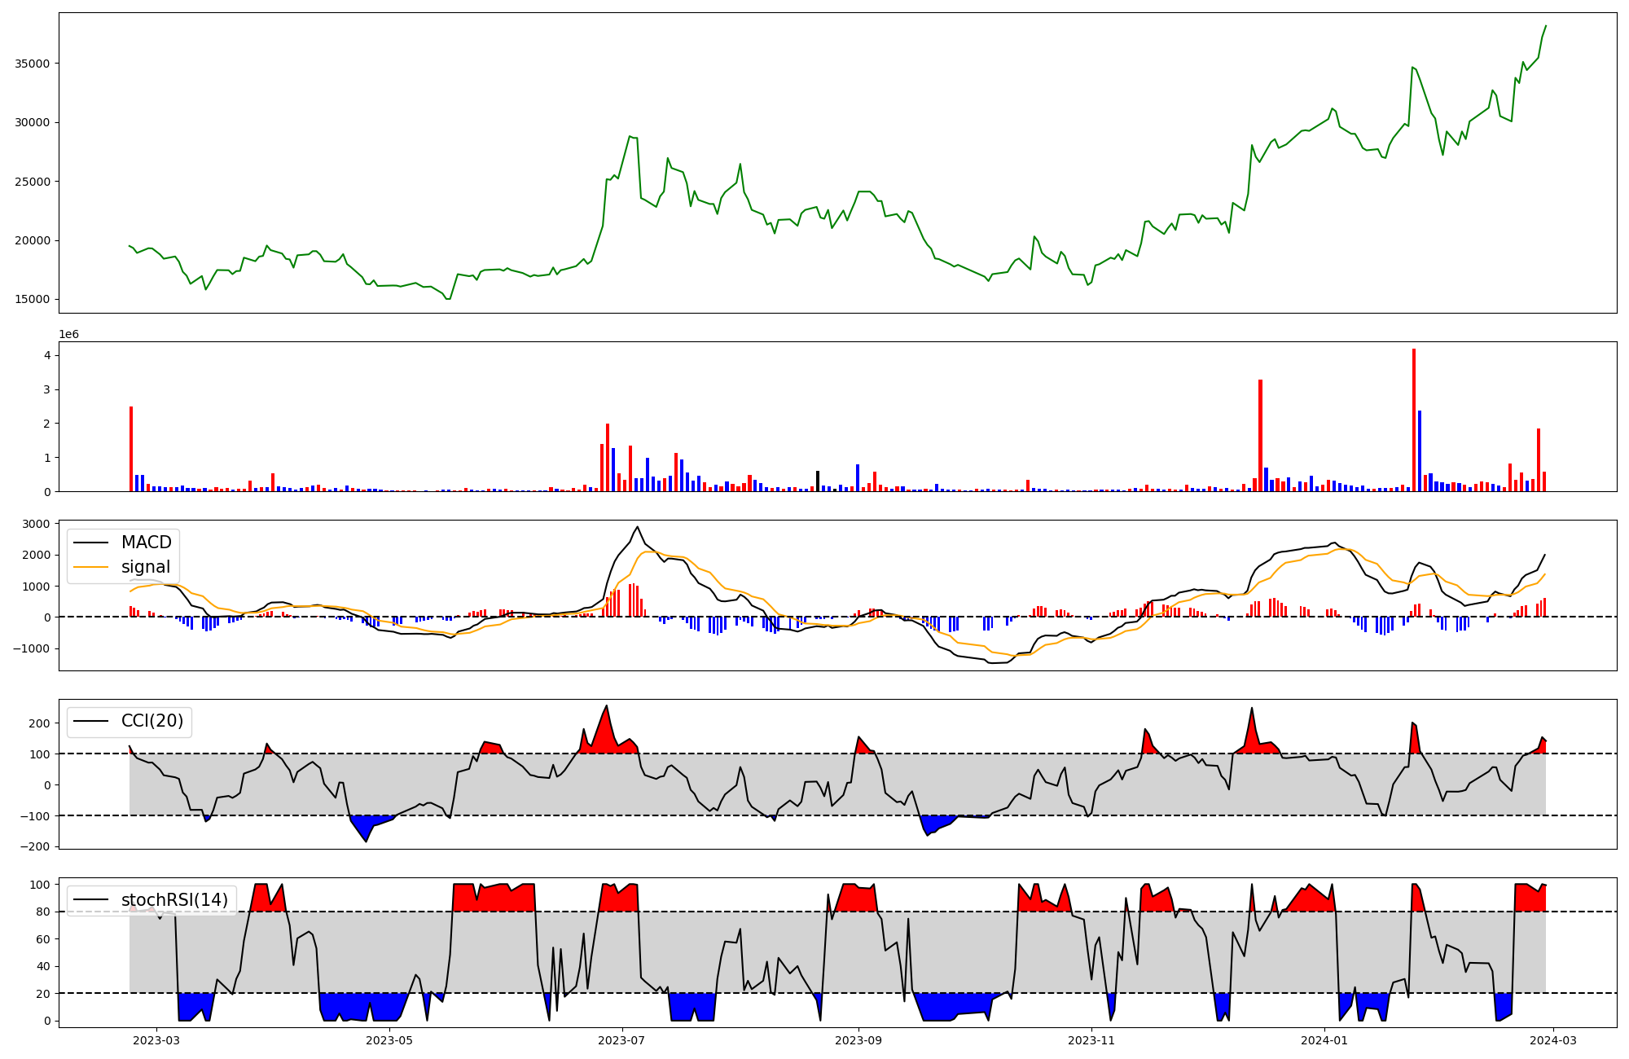Image resolution: width=1629 pixels, height=1059 pixels.
Task: Select the 2024-01 x-axis date label
Action: coord(1324,1040)
